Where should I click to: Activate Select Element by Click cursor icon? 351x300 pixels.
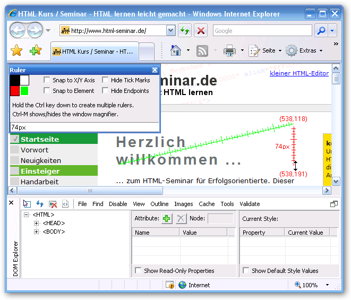pos(27,204)
